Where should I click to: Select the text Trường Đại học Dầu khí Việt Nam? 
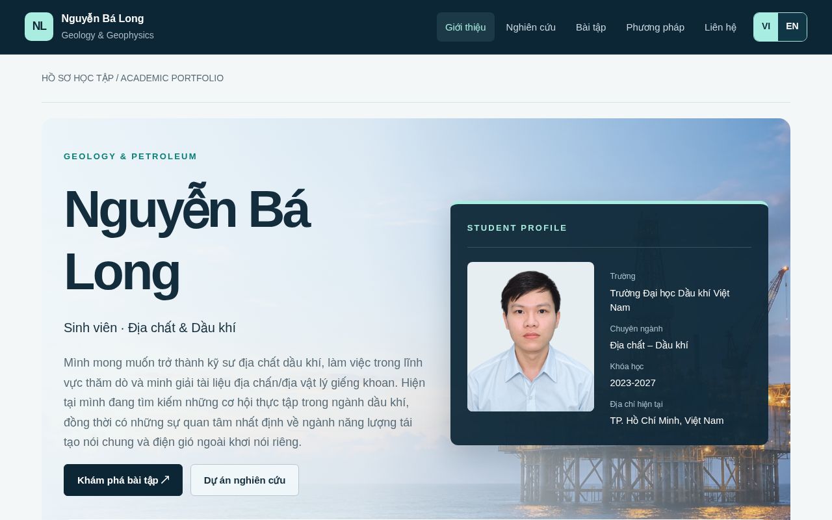pos(669,300)
